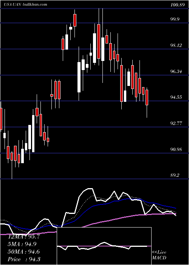Select the 94.55 price axis label
Image resolution: width=189 pixels, height=265 pixels.
coord(177,97)
